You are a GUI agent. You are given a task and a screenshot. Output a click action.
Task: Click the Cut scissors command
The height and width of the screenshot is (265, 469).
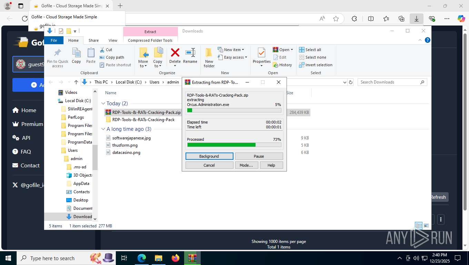(106, 50)
